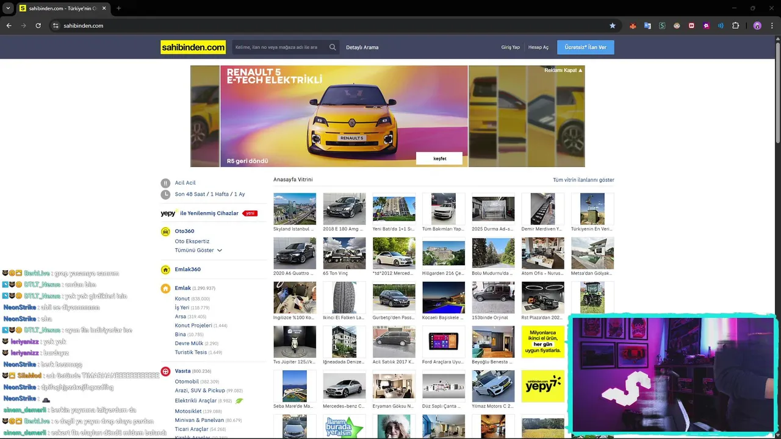
Task: Select the Arsa subcategory
Action: coord(181,316)
